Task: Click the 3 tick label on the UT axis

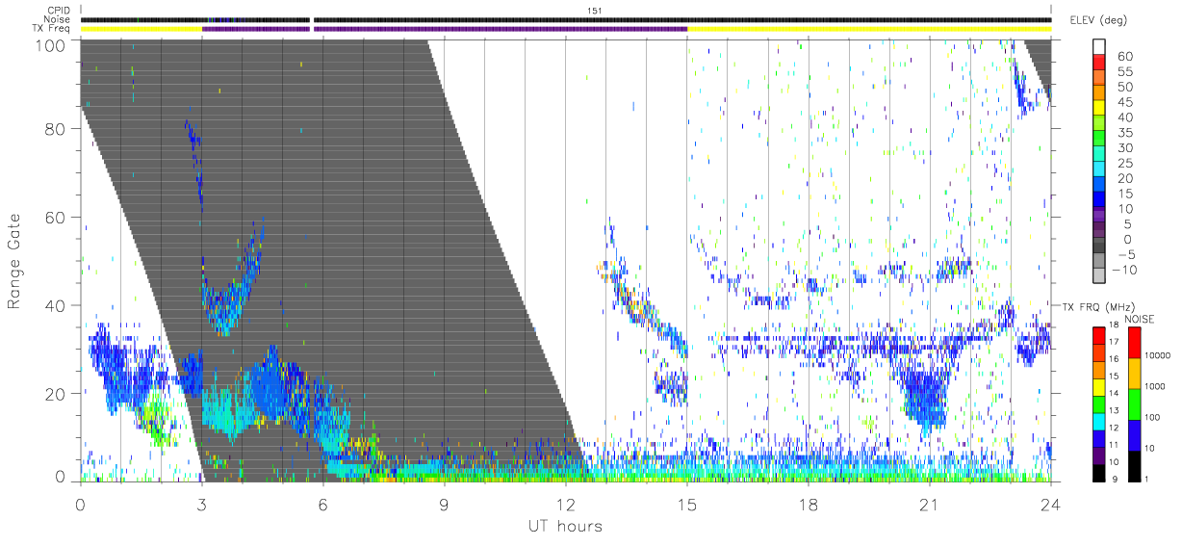Action: 202,504
